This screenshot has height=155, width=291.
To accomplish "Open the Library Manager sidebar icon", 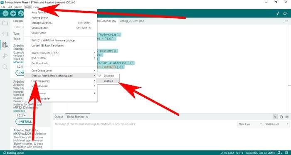I will coord(5,45).
